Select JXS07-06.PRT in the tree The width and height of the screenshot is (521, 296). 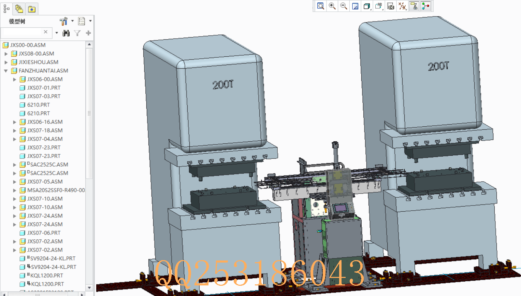[x=44, y=233]
